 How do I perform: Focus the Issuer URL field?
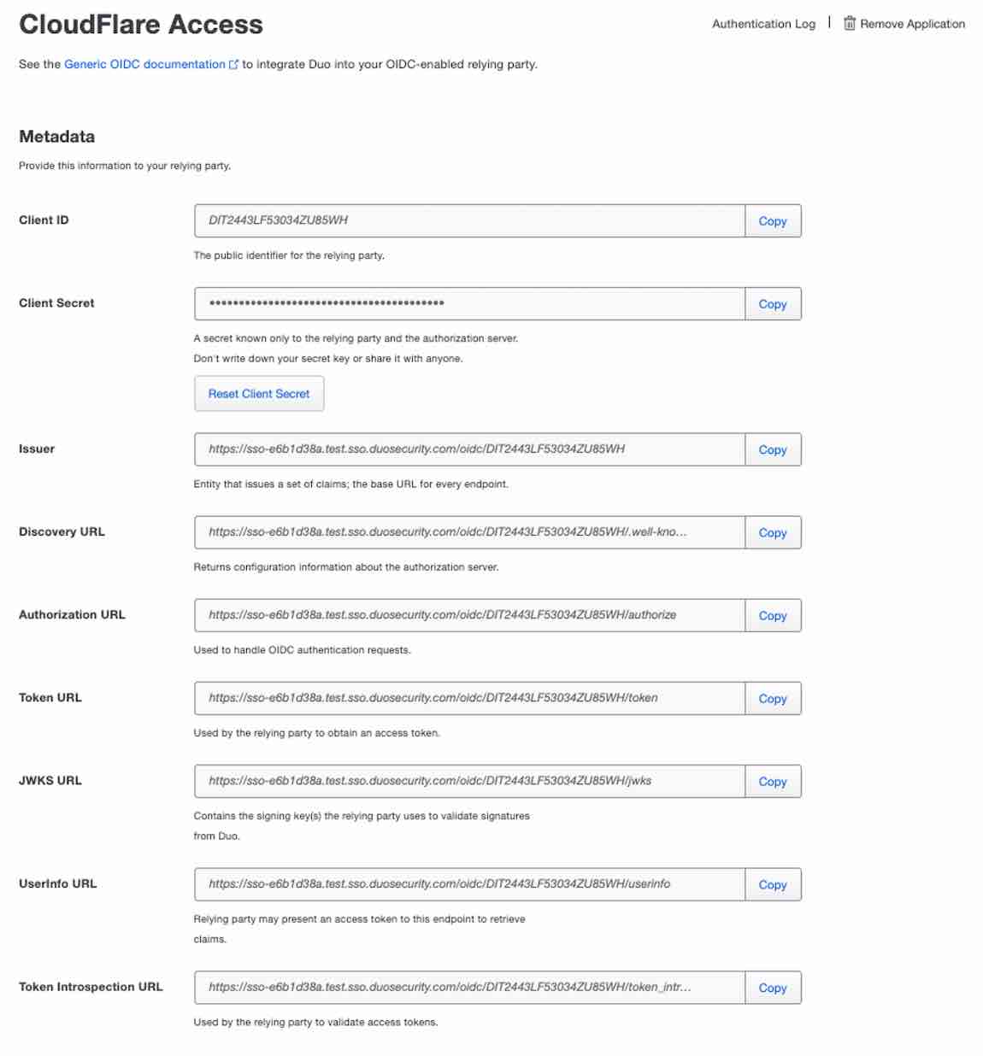[470, 449]
